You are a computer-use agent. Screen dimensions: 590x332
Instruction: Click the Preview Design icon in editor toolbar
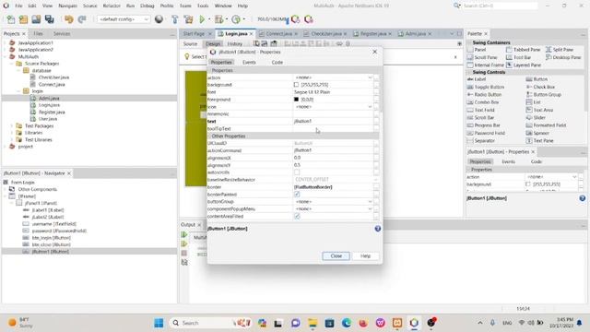pyautogui.click(x=274, y=43)
